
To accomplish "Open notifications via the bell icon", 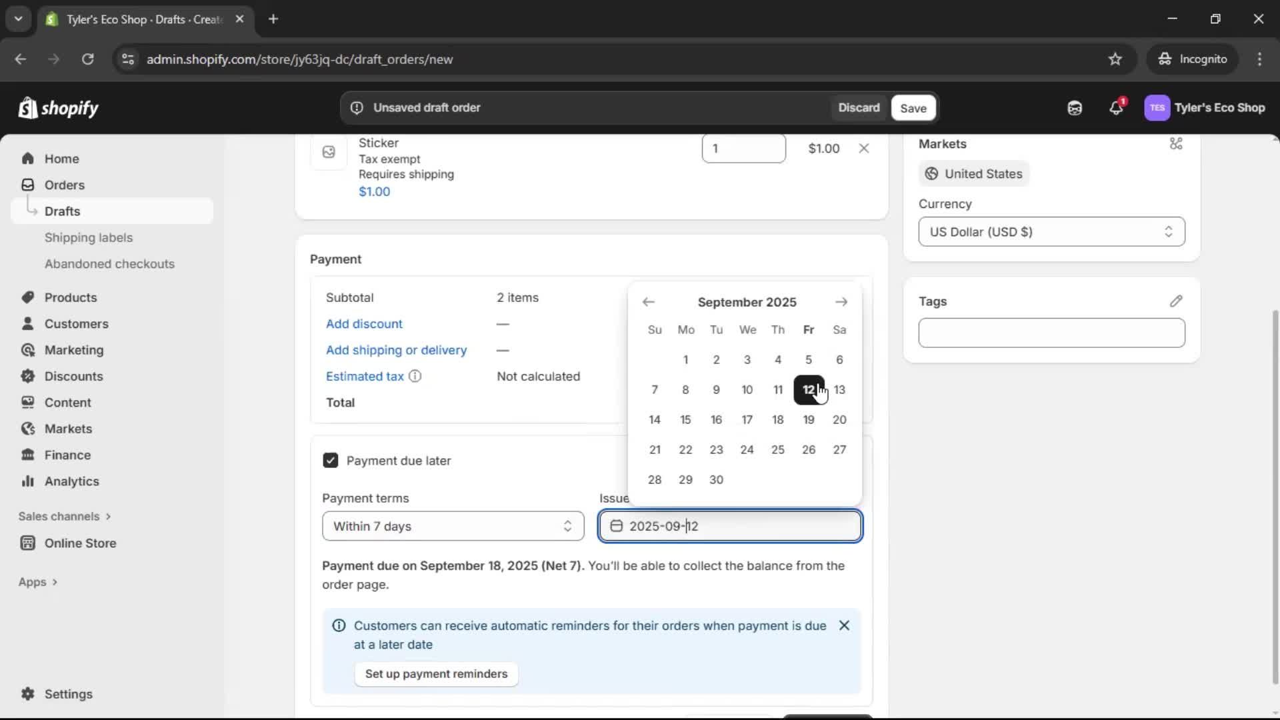I will coord(1117,108).
